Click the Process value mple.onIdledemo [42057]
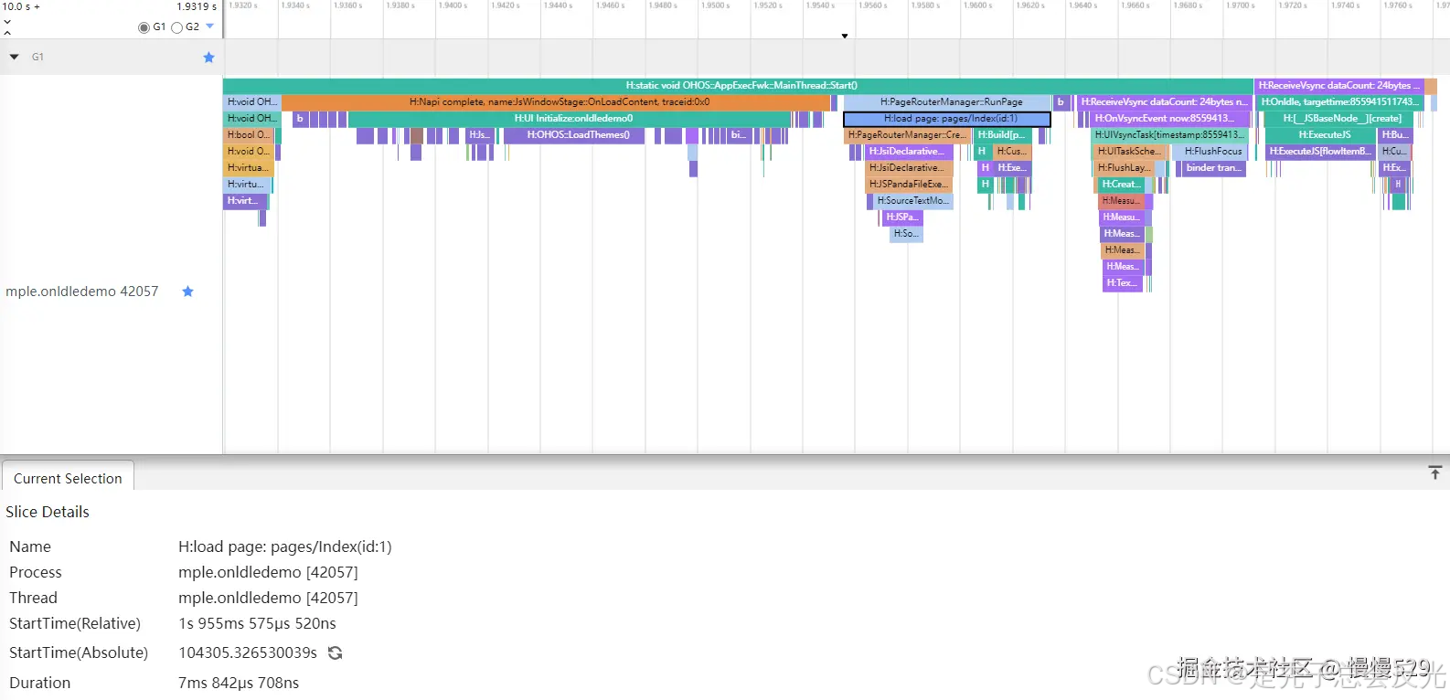This screenshot has width=1450, height=700. [x=268, y=572]
